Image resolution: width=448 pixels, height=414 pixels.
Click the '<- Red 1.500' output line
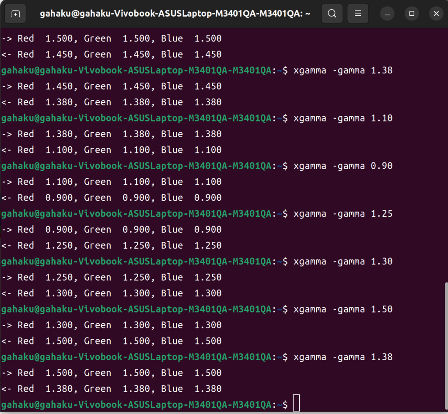[x=112, y=341]
